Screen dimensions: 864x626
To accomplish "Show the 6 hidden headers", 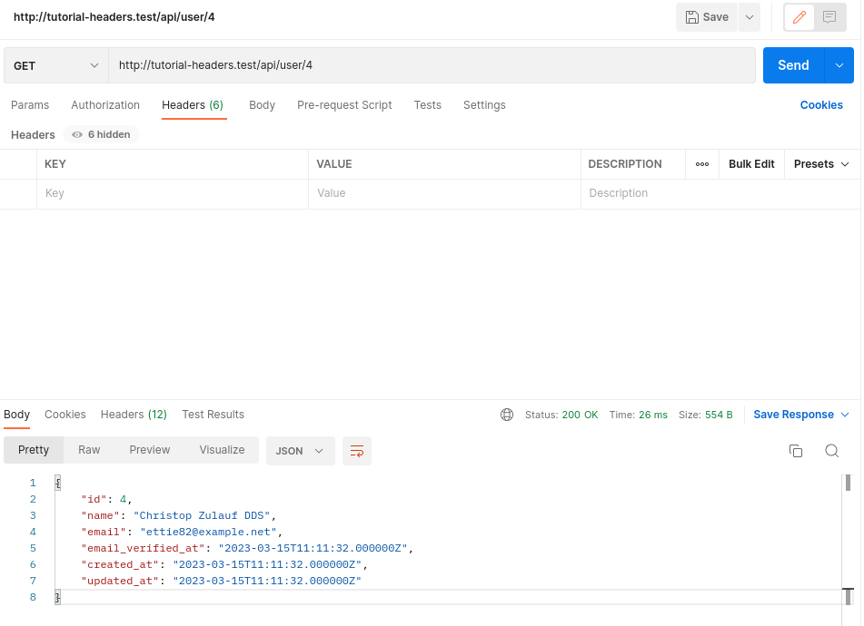I will (x=101, y=134).
